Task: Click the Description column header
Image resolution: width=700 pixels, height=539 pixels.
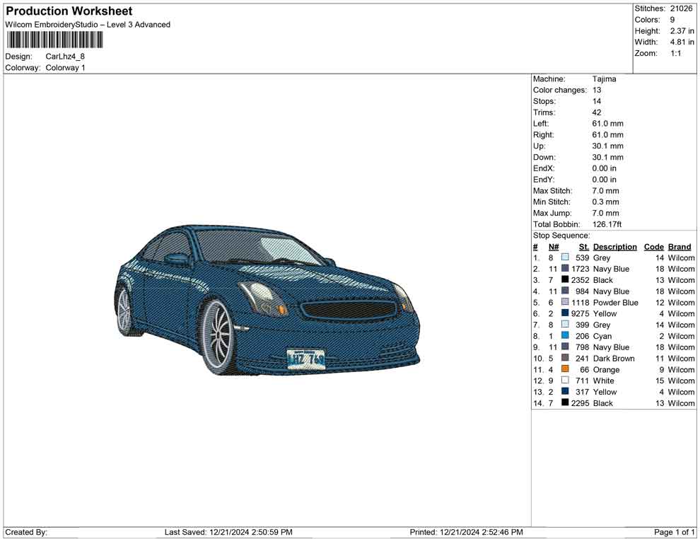Action: point(615,246)
